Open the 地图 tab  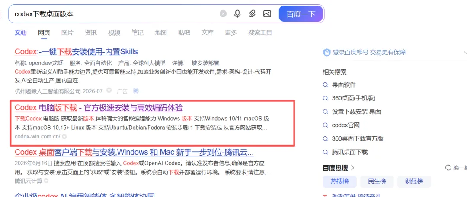(x=161, y=33)
